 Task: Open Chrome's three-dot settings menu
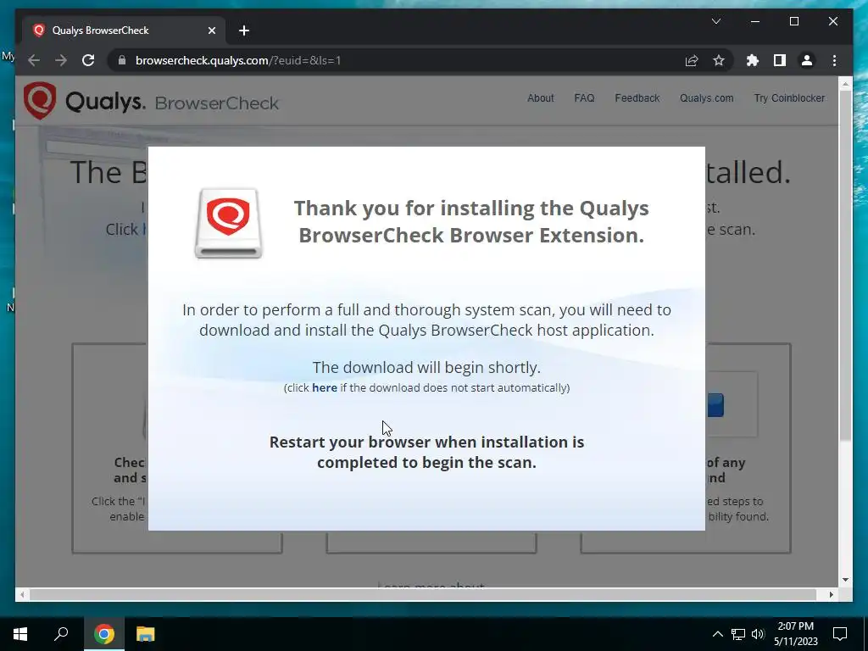(x=834, y=60)
